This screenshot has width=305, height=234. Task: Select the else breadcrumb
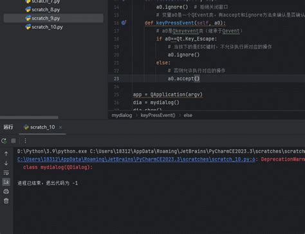[188, 115]
